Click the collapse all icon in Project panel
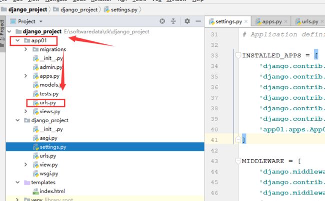The image size is (325, 201). pos(173,21)
